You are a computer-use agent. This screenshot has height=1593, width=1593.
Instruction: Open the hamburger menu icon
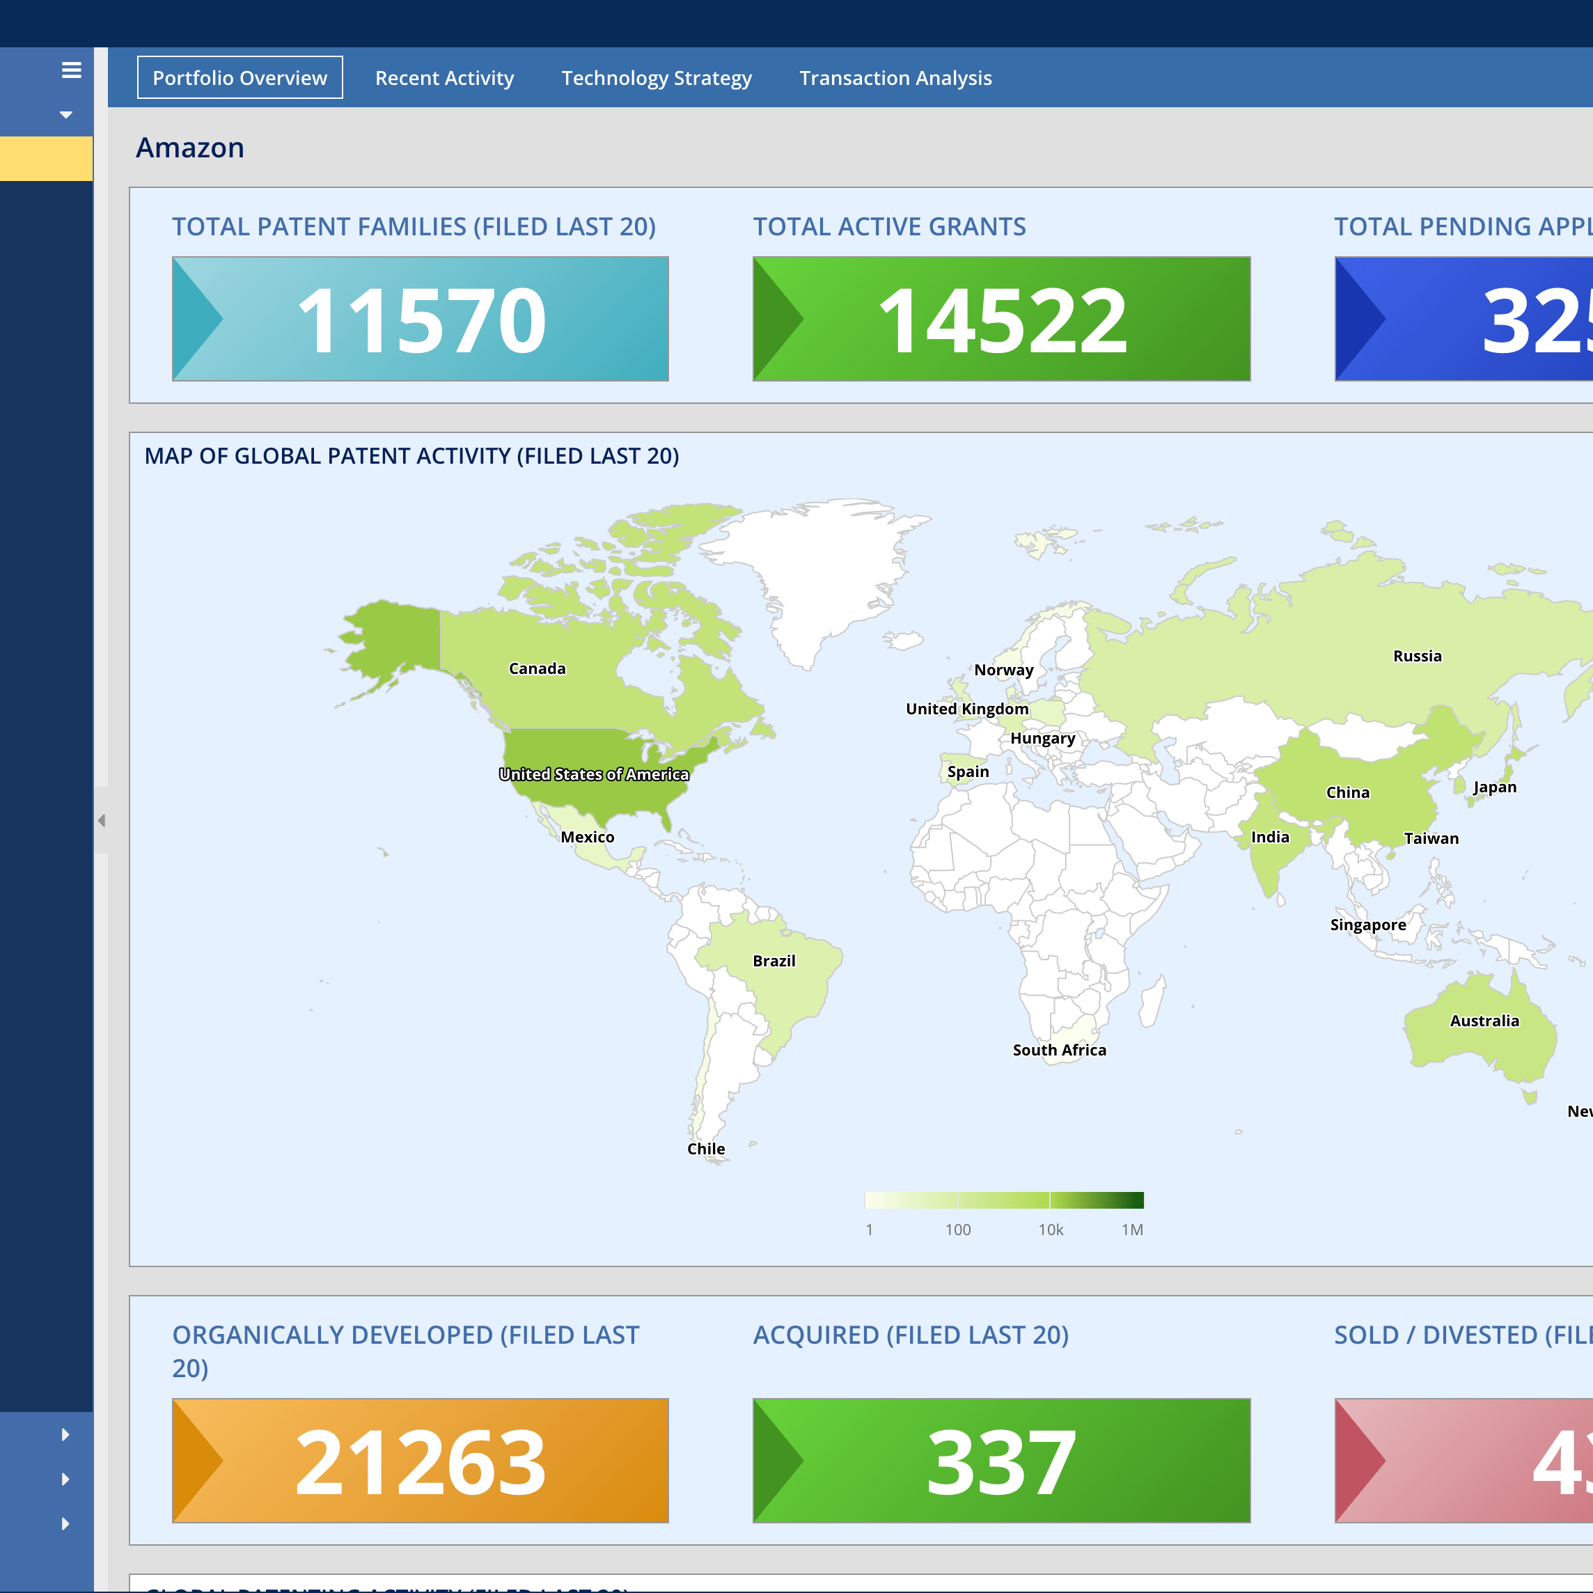pos(71,70)
